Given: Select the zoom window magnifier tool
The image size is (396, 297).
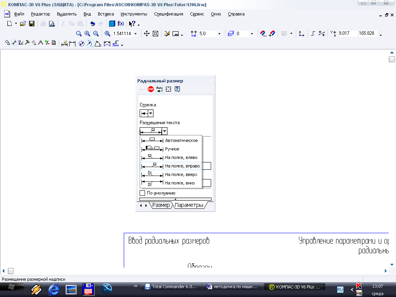Looking at the screenshot, I should click(x=79, y=34).
